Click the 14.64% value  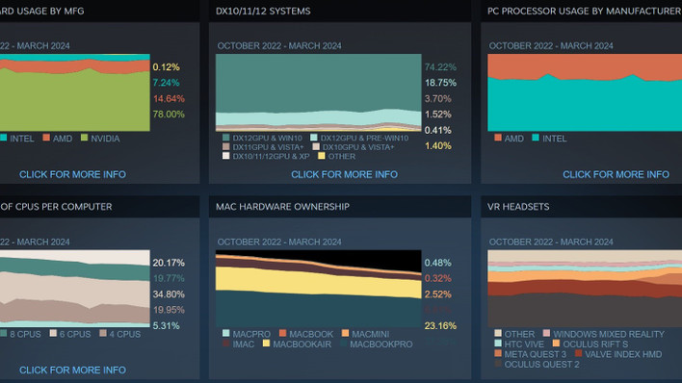(169, 99)
